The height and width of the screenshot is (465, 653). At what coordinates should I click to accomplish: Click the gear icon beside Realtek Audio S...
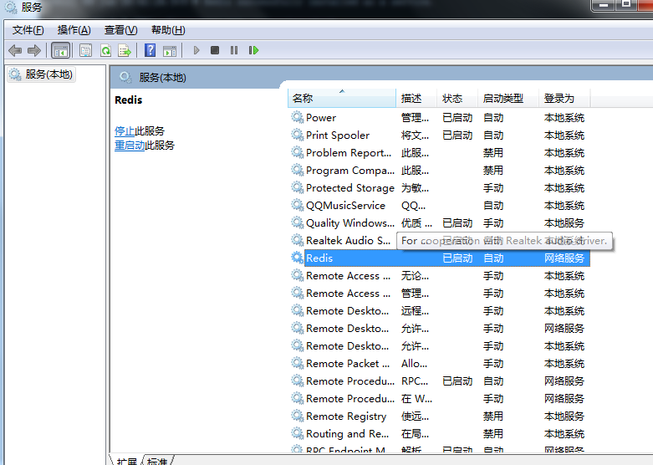(x=298, y=240)
